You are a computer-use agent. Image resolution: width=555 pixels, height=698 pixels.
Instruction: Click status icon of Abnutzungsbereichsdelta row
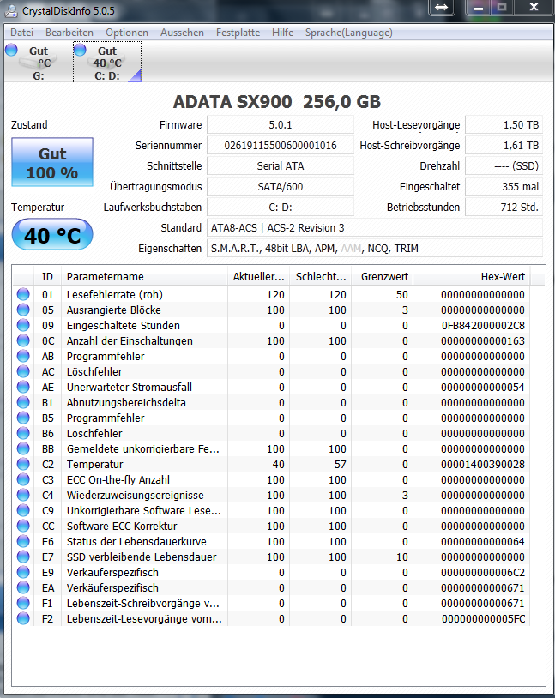point(23,402)
